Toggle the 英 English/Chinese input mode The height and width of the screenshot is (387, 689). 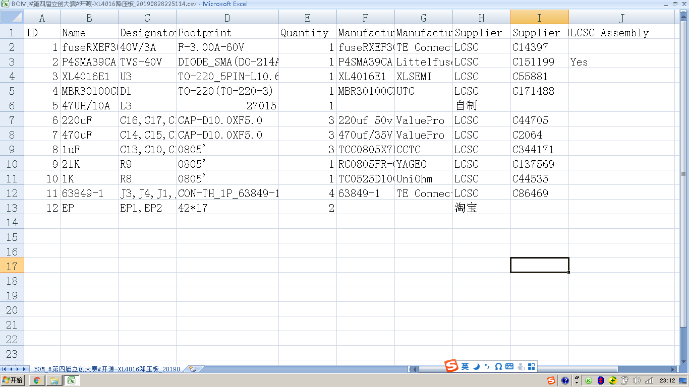pyautogui.click(x=465, y=366)
